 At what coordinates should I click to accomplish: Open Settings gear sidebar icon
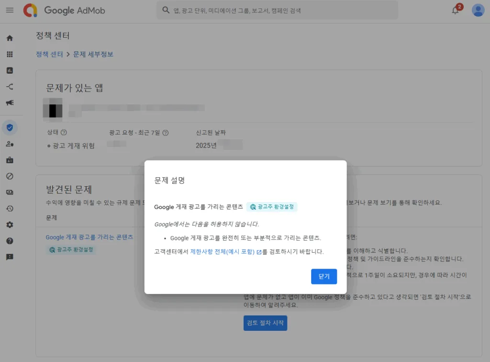tap(10, 225)
